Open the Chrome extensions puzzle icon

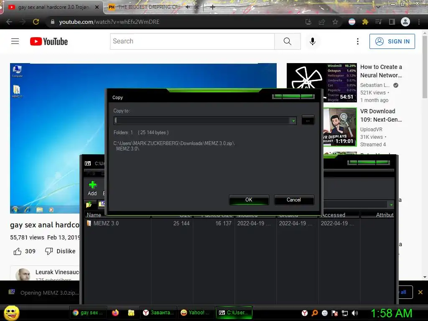365,22
